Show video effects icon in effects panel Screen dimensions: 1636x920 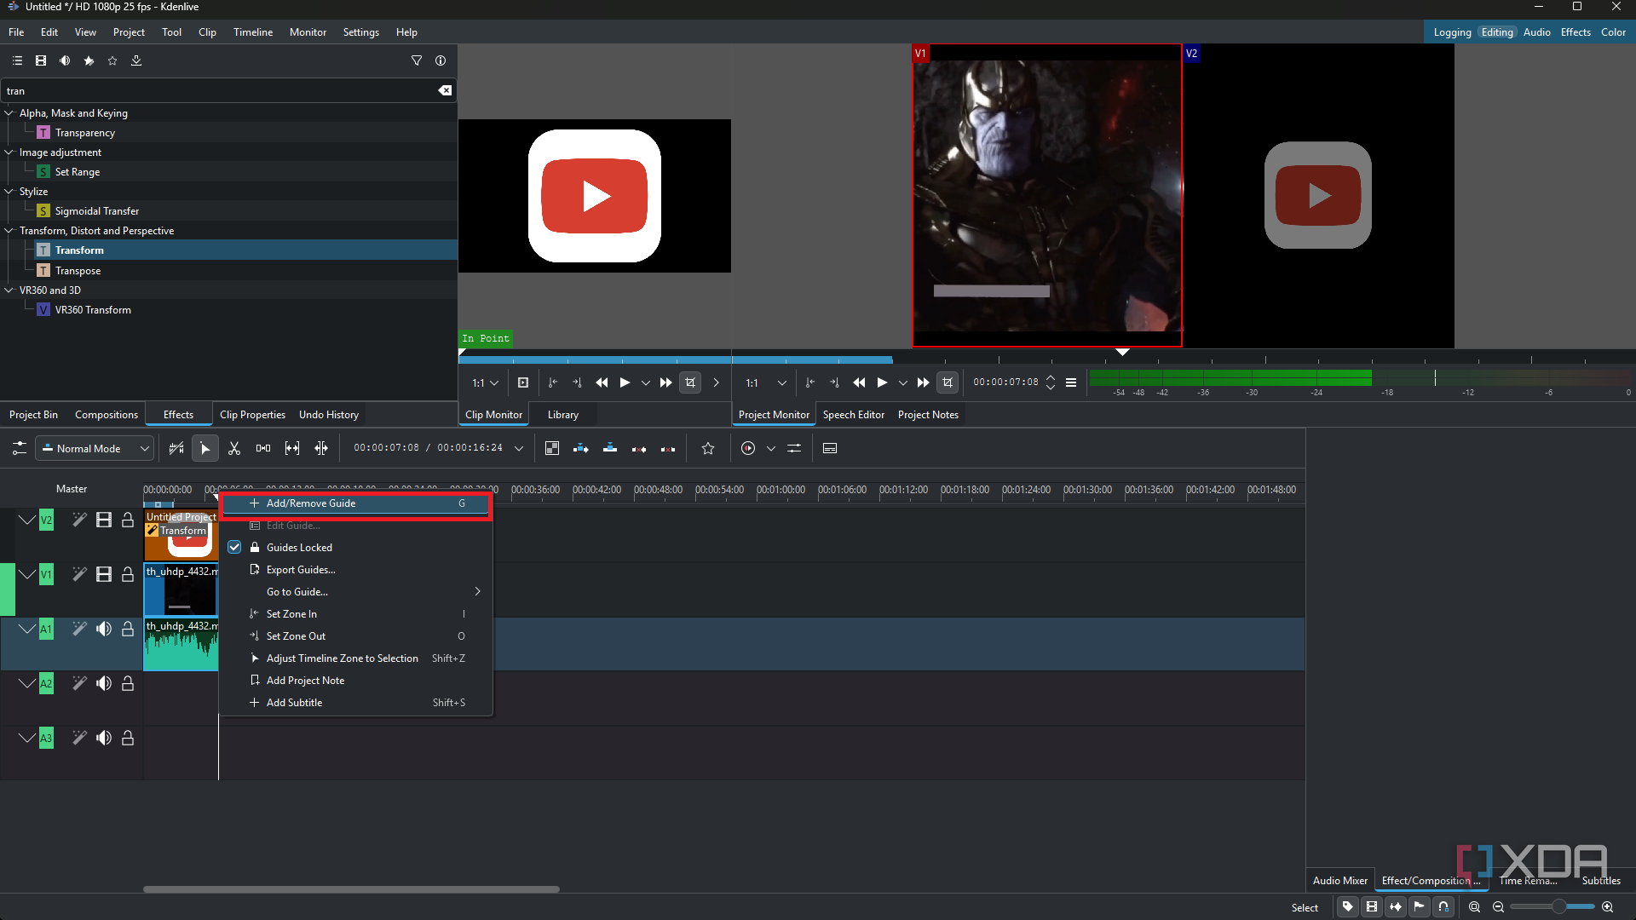point(41,60)
